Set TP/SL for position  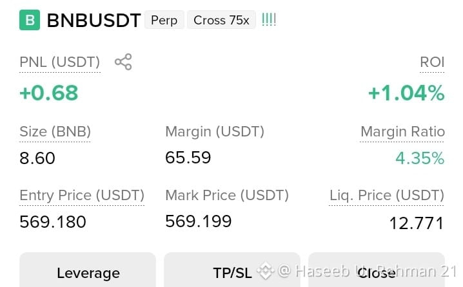pos(232,270)
